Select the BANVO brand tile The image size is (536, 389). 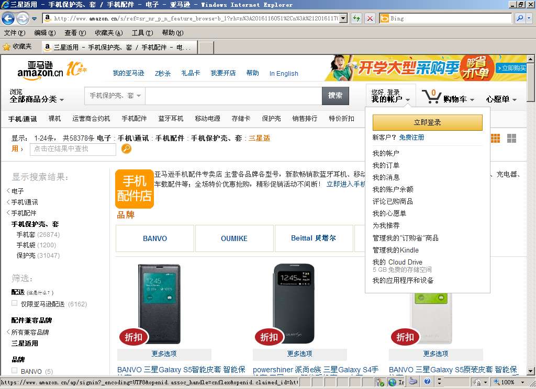click(155, 238)
